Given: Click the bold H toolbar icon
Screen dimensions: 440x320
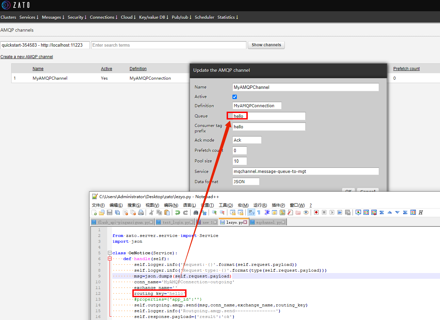Looking at the screenshot, I should point(421,212).
